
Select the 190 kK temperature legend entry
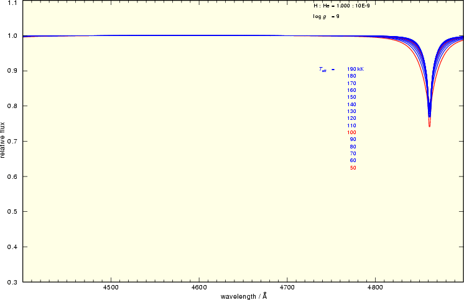[355, 69]
